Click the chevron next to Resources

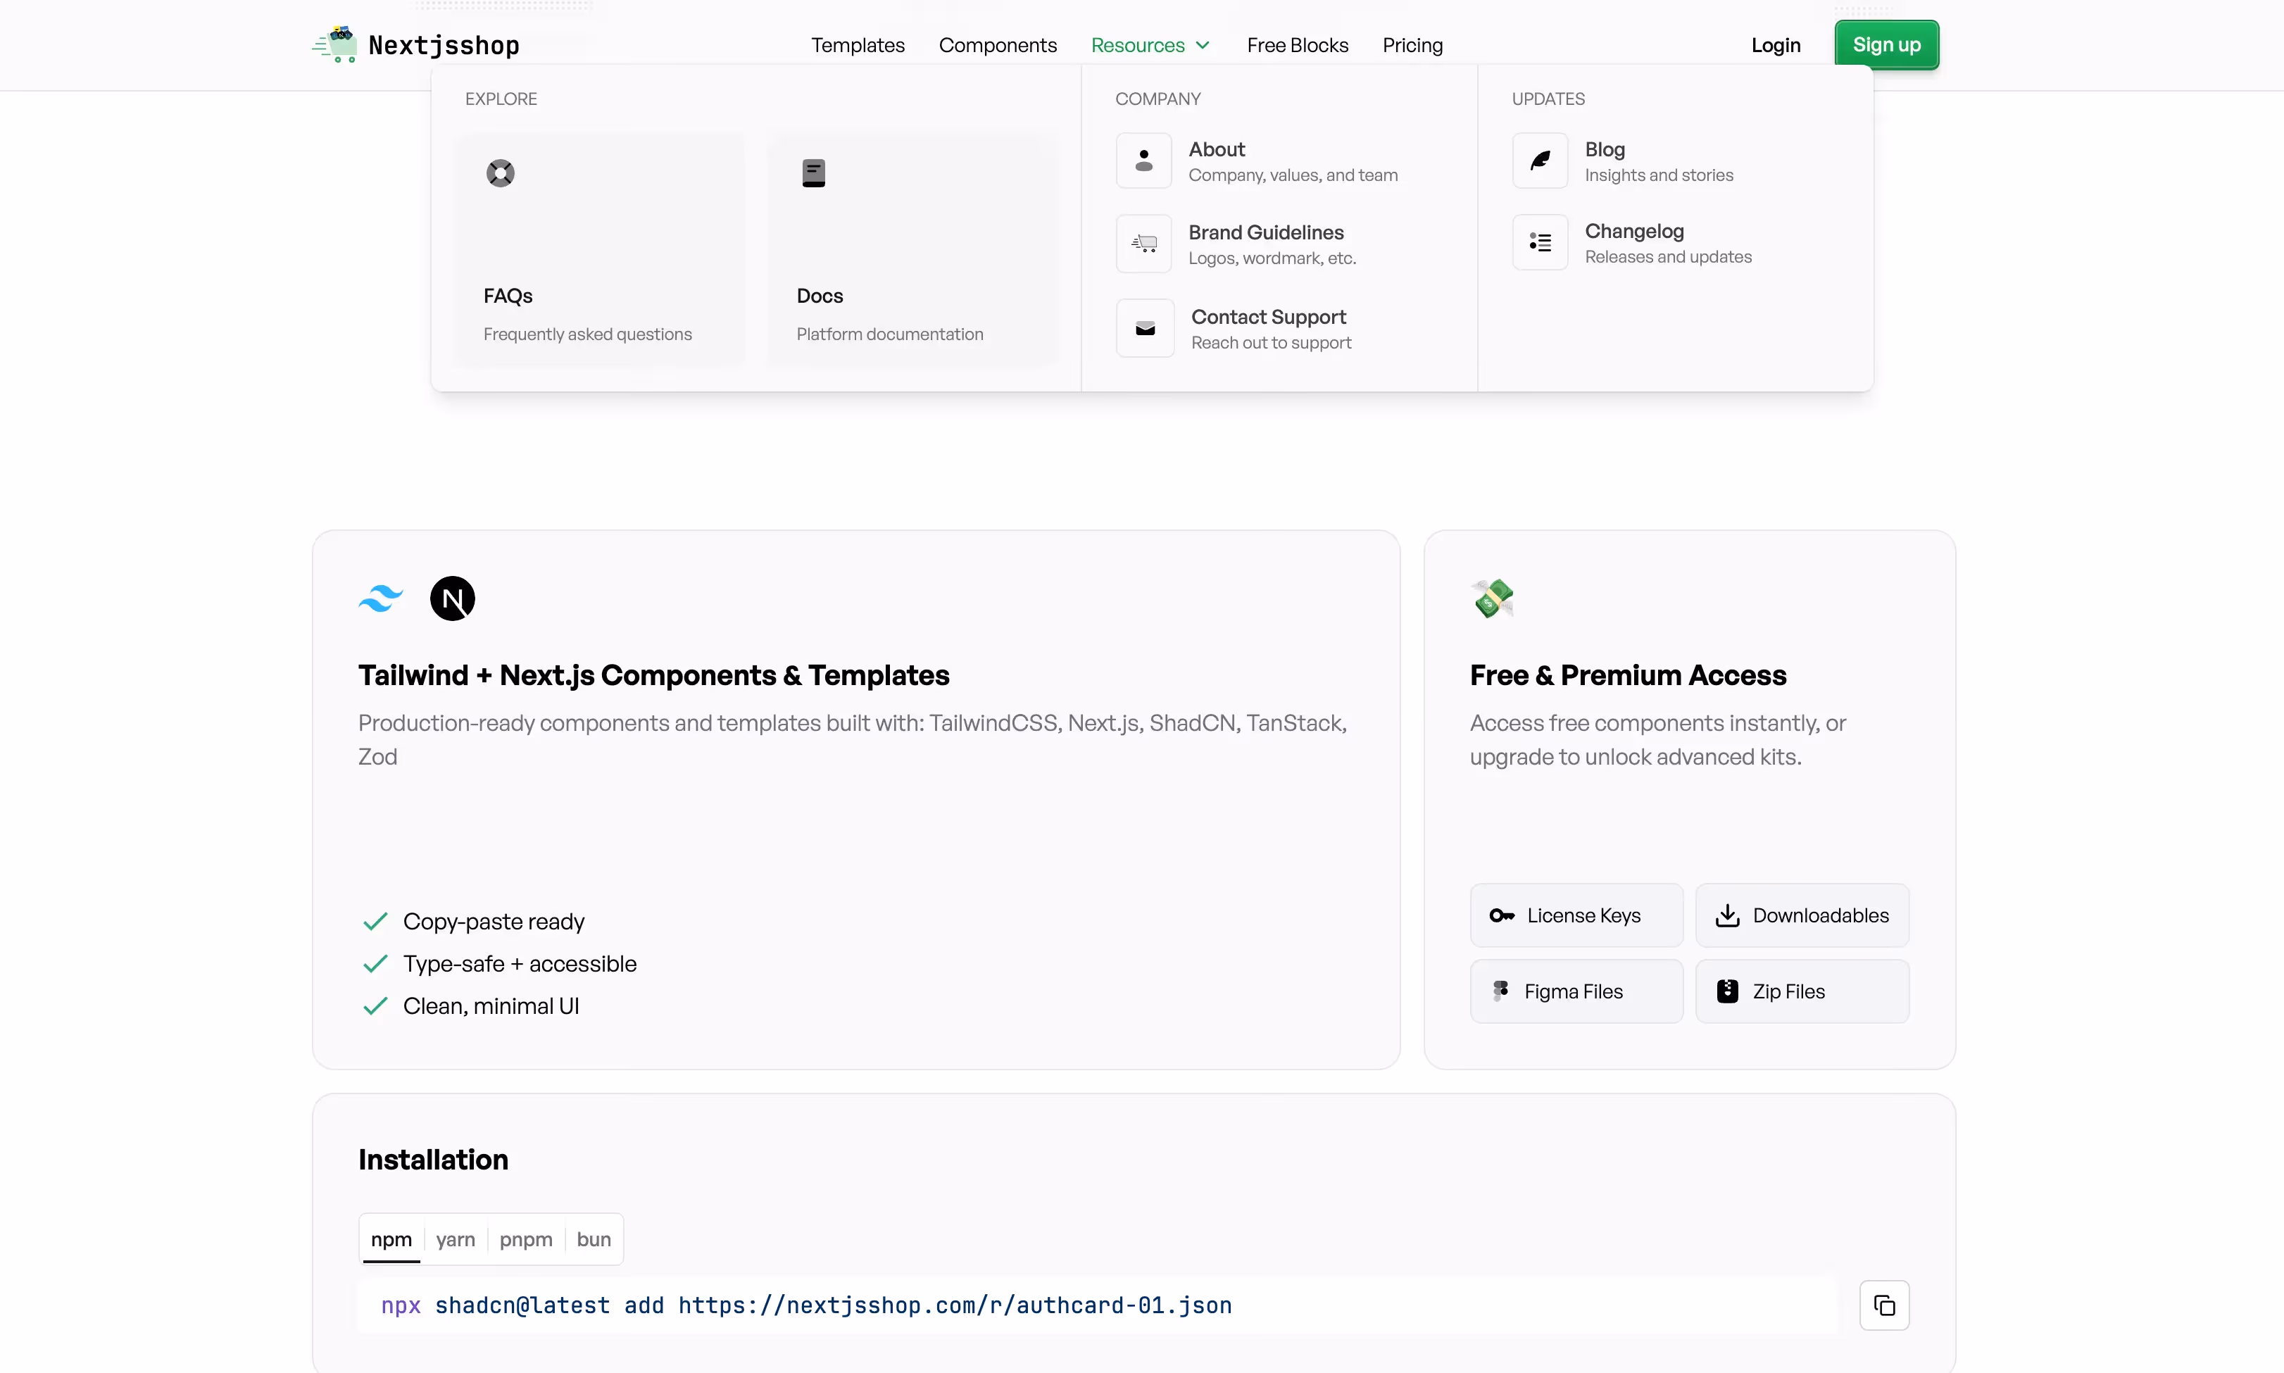point(1203,45)
